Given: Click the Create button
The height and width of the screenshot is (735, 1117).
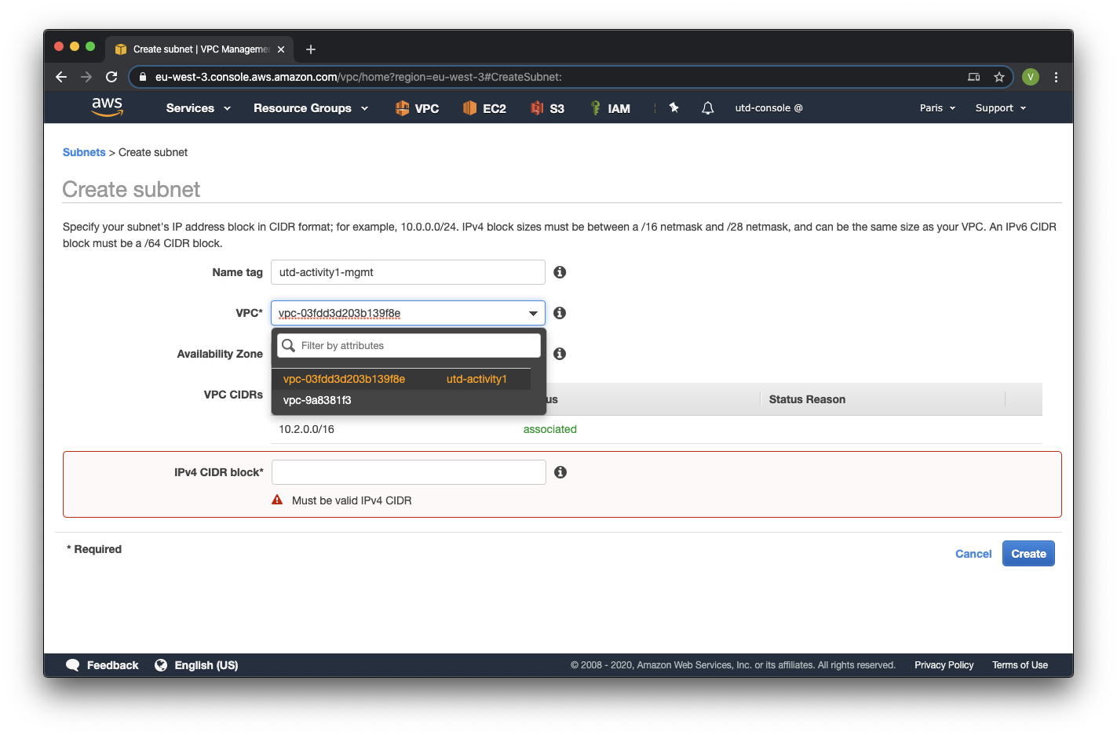Looking at the screenshot, I should tap(1028, 554).
